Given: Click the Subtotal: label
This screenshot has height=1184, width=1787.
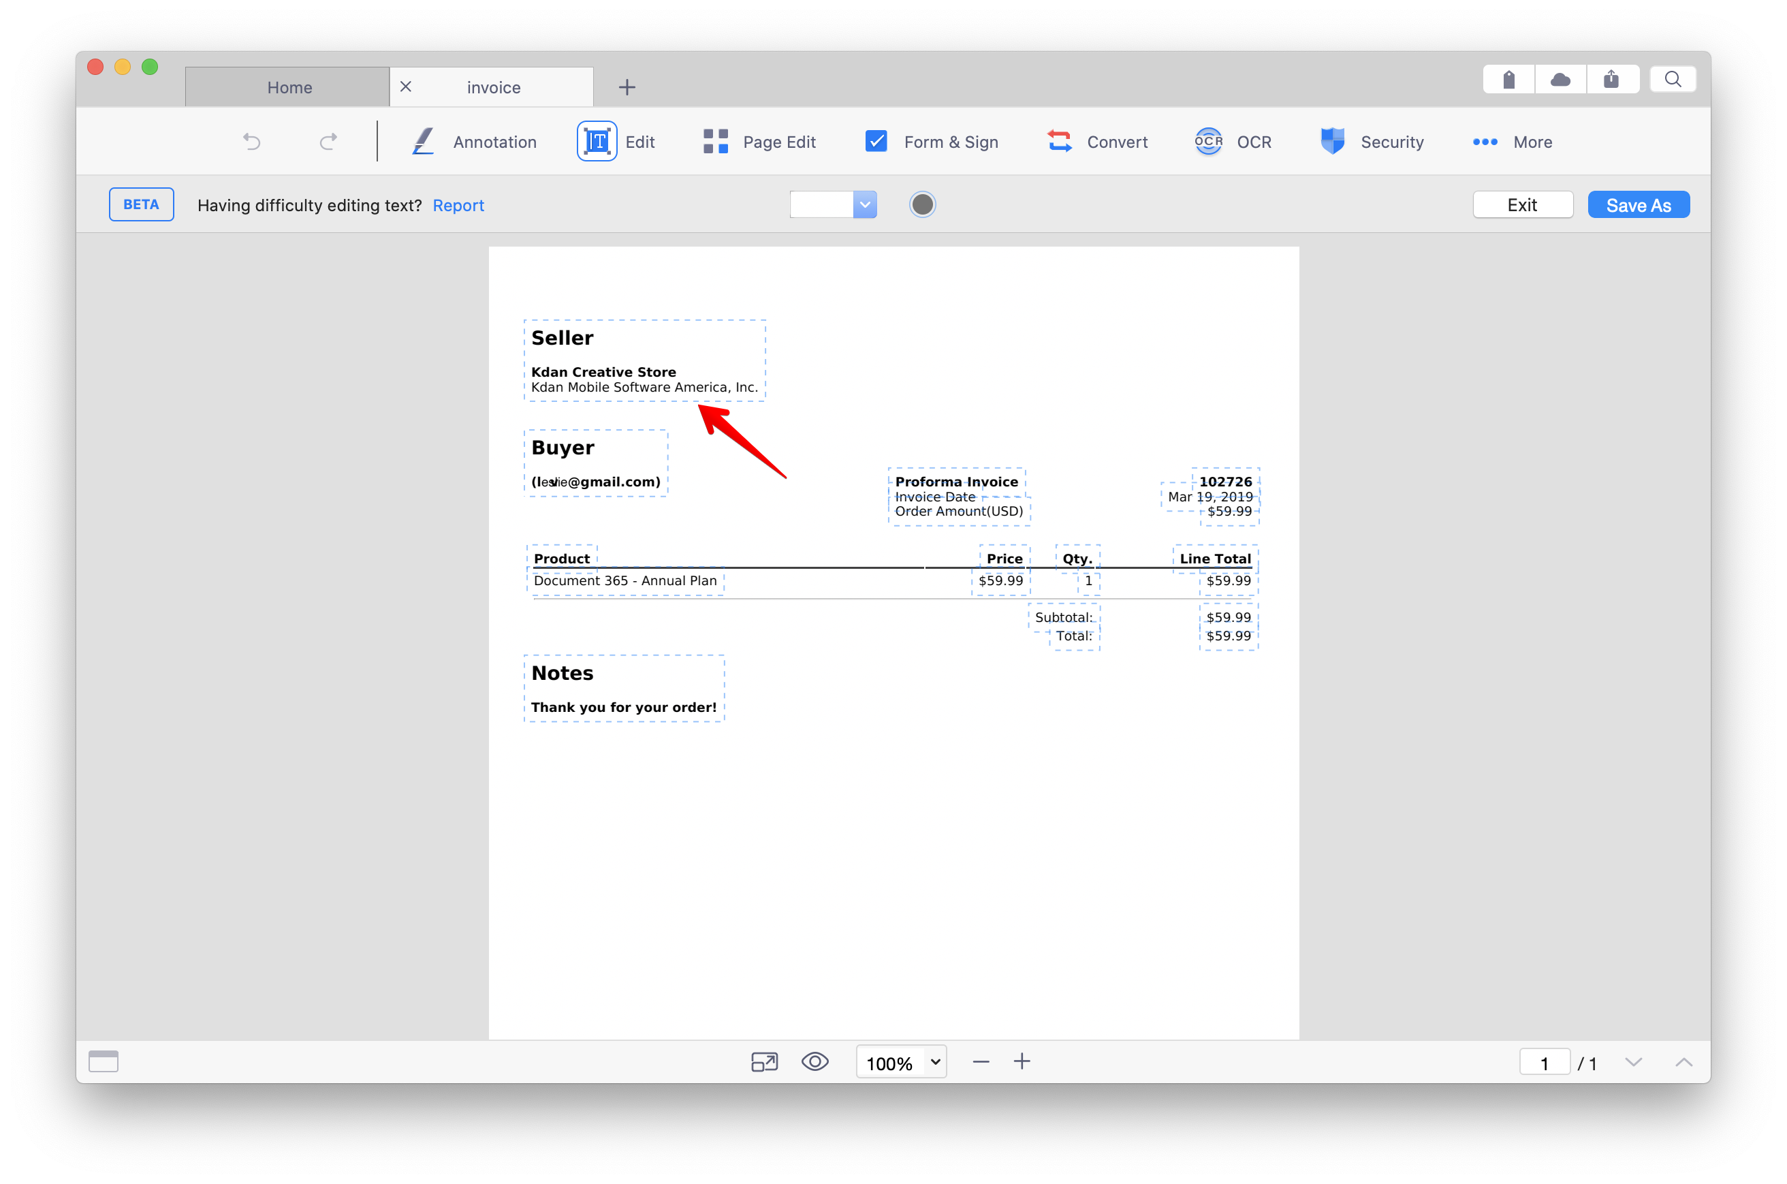Looking at the screenshot, I should pos(1063,617).
